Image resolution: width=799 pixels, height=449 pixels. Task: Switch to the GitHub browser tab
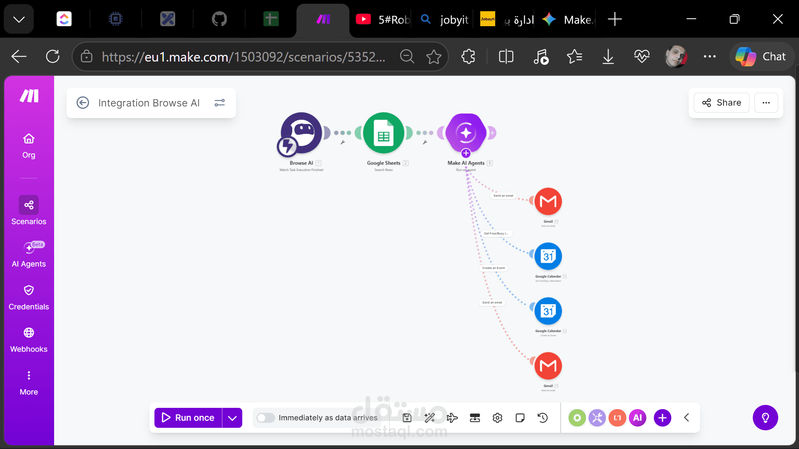tap(219, 19)
